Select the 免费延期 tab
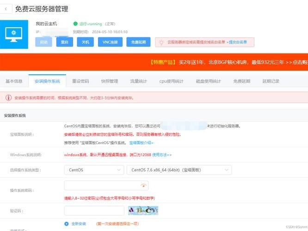The image size is (308, 231). (x=242, y=81)
